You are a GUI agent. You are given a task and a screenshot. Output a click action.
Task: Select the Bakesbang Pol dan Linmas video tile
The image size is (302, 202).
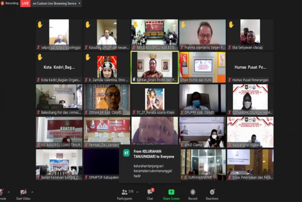[x=59, y=100]
